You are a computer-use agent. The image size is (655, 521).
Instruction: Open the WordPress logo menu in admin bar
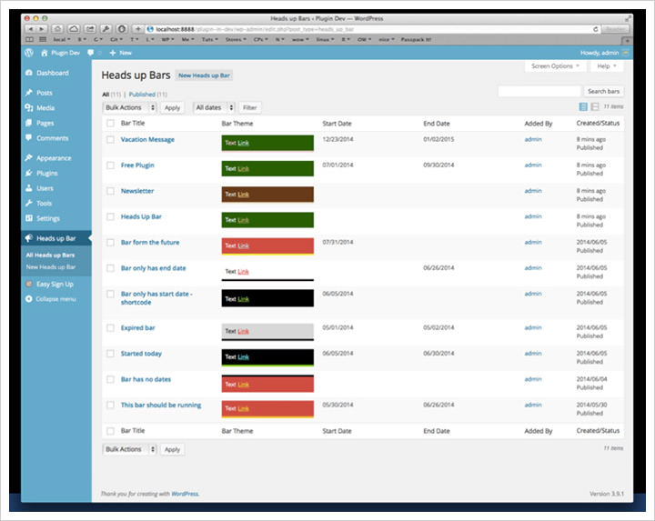tap(29, 53)
